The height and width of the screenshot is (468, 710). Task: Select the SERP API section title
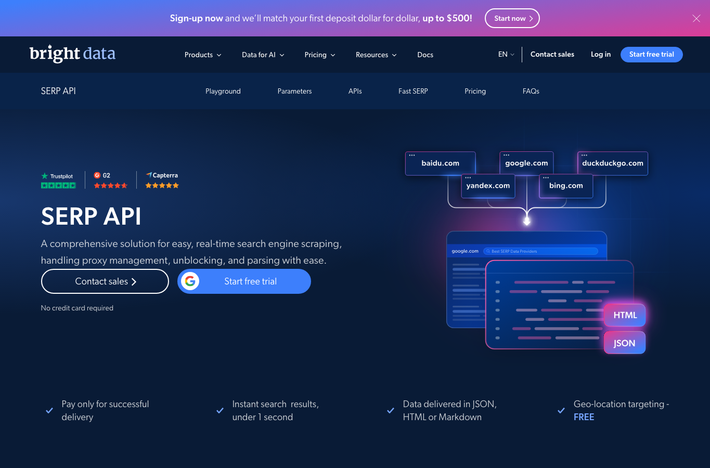[58, 91]
